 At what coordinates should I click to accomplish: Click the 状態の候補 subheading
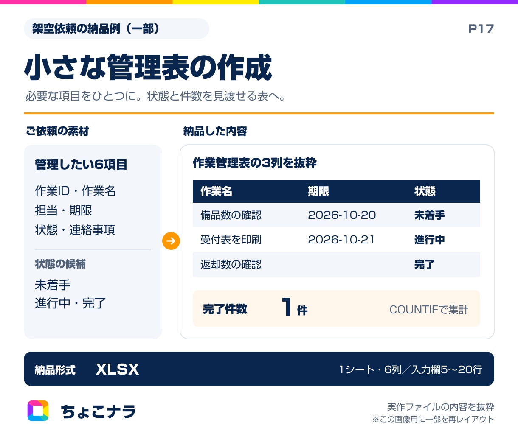60,264
